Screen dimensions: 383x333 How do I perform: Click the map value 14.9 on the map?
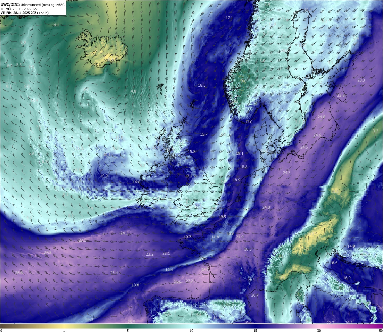351,246
